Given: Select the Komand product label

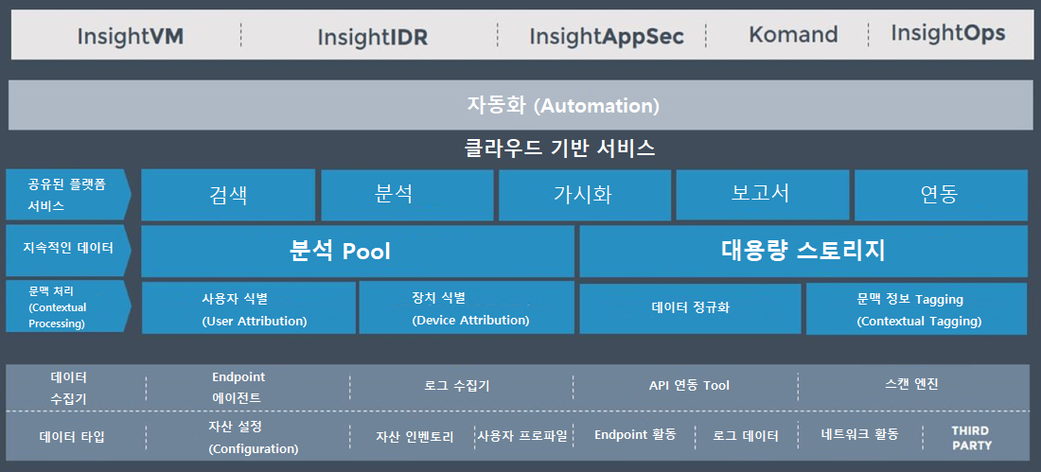Looking at the screenshot, I should tap(793, 34).
